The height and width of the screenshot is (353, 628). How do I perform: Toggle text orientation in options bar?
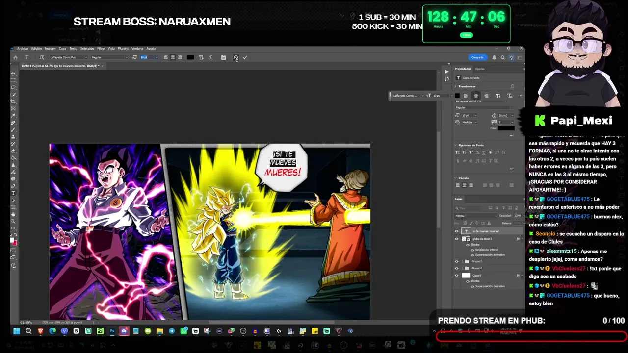(x=42, y=57)
